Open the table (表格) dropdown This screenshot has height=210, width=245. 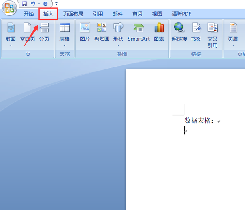click(x=64, y=45)
